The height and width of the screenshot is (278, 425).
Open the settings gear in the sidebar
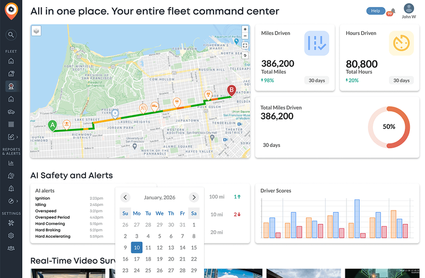click(11, 236)
